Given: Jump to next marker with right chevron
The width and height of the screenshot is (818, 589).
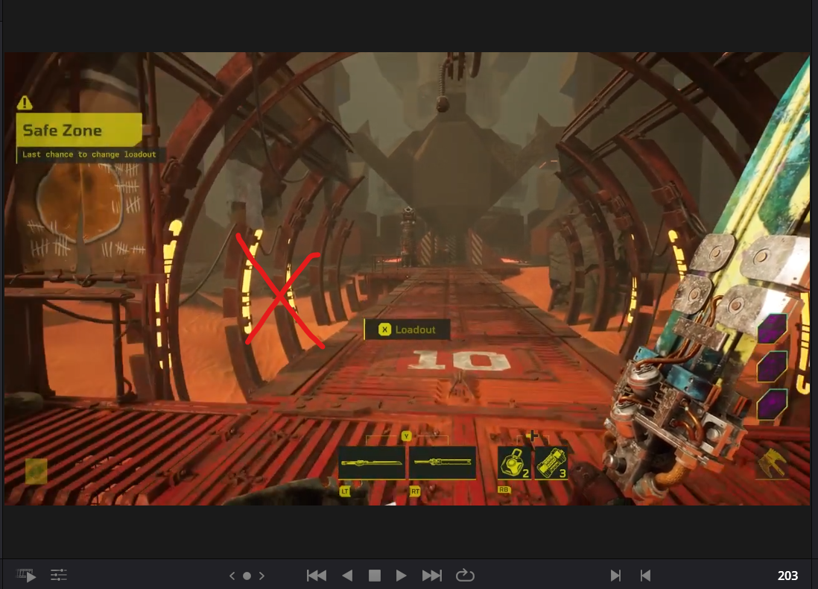Looking at the screenshot, I should click(x=262, y=576).
